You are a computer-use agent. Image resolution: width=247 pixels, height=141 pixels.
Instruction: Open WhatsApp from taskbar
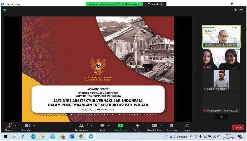(x=62, y=137)
